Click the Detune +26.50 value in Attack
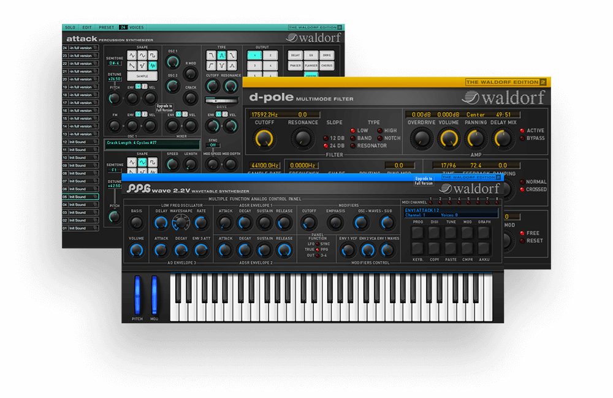Viewport: 613px width, 398px height. tap(114, 79)
